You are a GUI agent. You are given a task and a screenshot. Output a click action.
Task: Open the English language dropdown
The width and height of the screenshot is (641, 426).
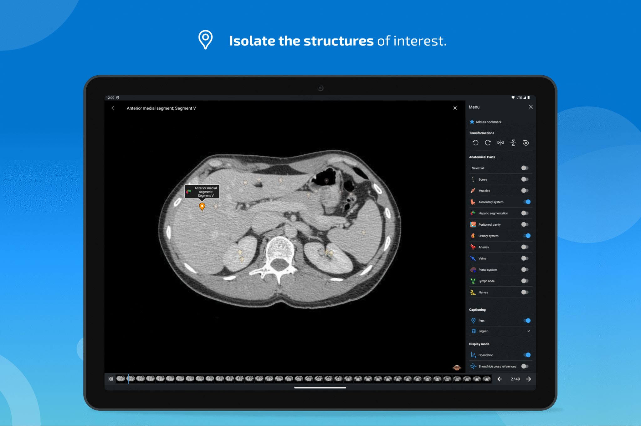click(528, 331)
